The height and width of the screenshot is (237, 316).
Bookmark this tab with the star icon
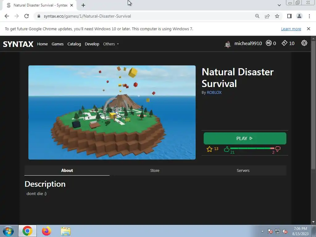tap(277, 16)
